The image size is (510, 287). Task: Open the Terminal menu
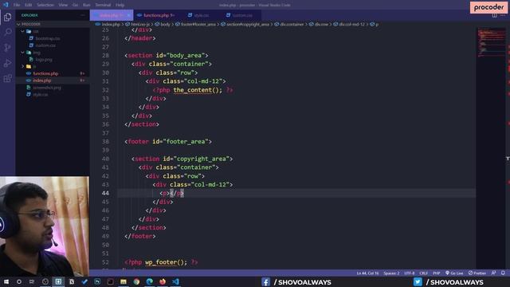coord(103,5)
